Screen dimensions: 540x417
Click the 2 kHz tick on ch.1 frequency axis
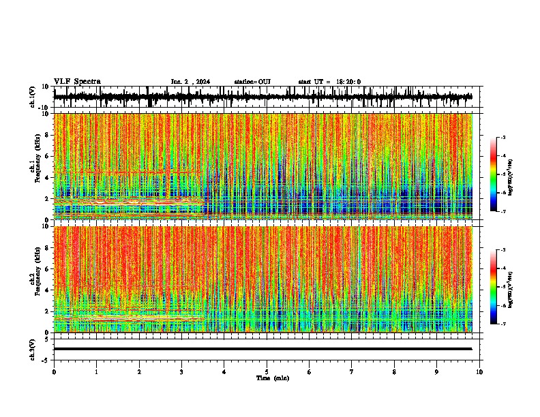47,199
